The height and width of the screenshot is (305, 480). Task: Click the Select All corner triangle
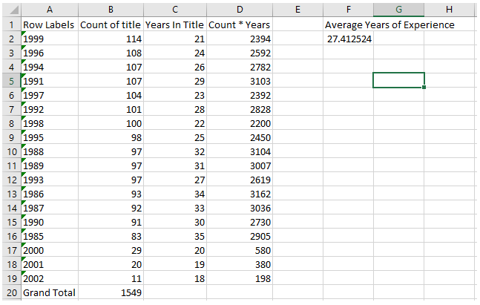coord(13,10)
